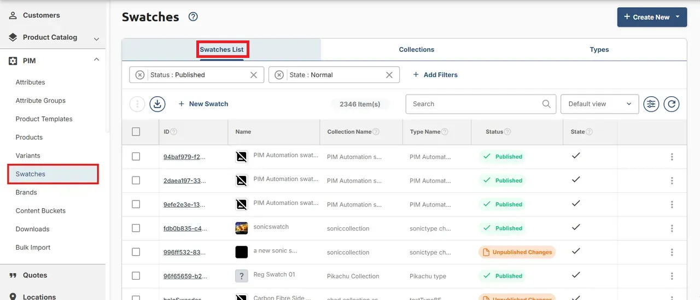Open row actions menu for Reg Swatch 01

[x=672, y=276]
